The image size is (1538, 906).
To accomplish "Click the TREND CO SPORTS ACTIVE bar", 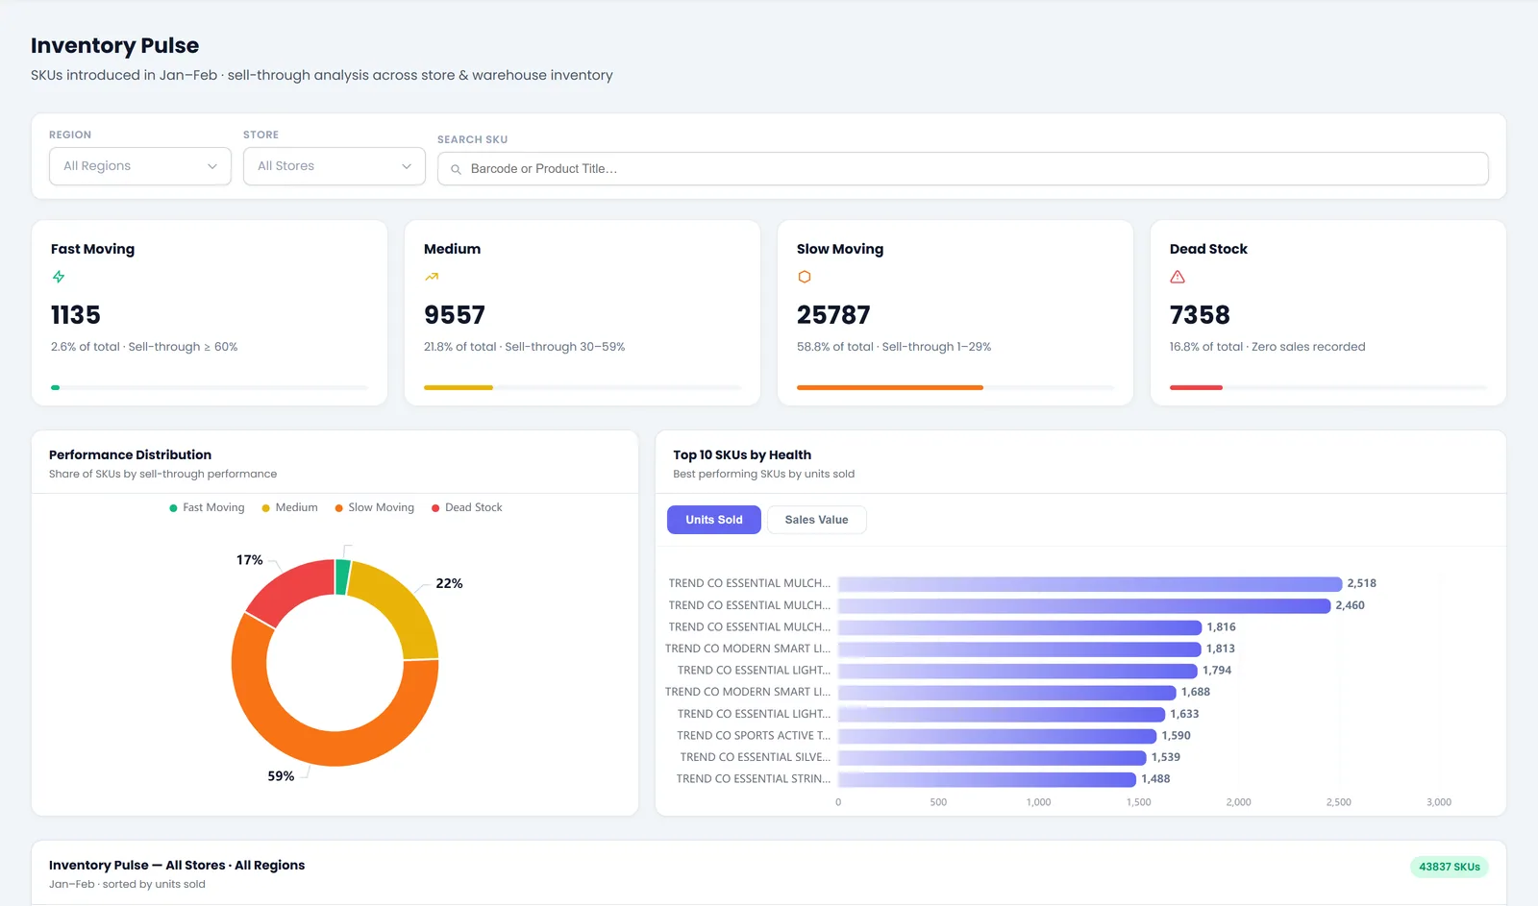I will point(998,736).
